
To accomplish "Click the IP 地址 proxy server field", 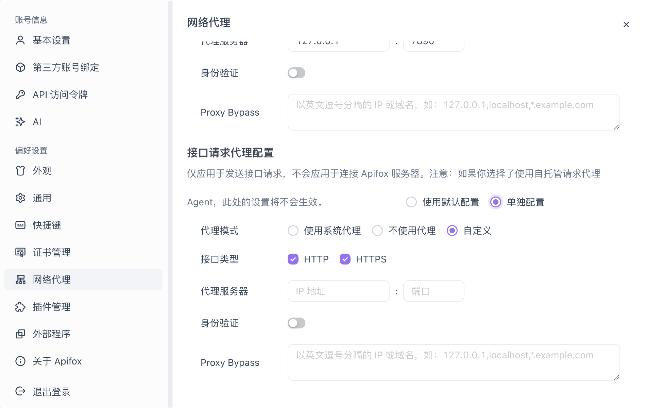I will pyautogui.click(x=338, y=291).
